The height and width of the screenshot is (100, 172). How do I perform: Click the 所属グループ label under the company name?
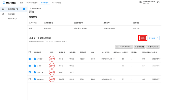[147, 4]
